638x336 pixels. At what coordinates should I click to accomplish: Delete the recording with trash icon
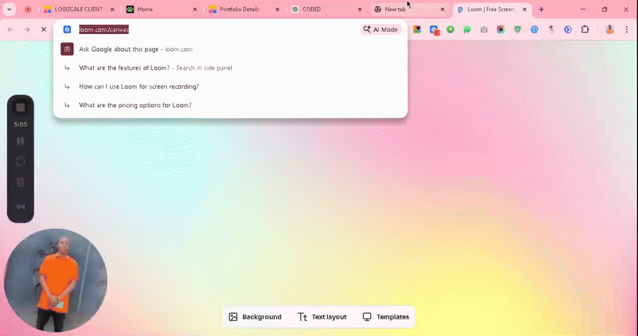pyautogui.click(x=21, y=182)
